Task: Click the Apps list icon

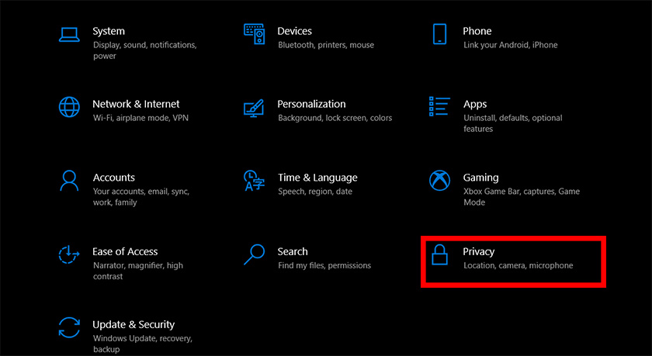Action: pos(439,107)
